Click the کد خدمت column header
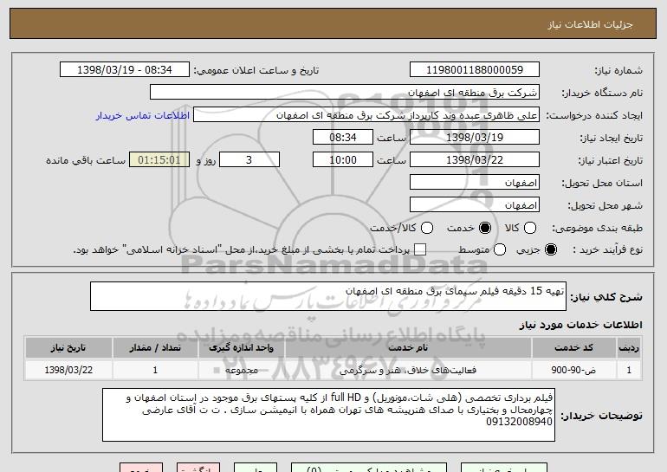 tap(573, 348)
